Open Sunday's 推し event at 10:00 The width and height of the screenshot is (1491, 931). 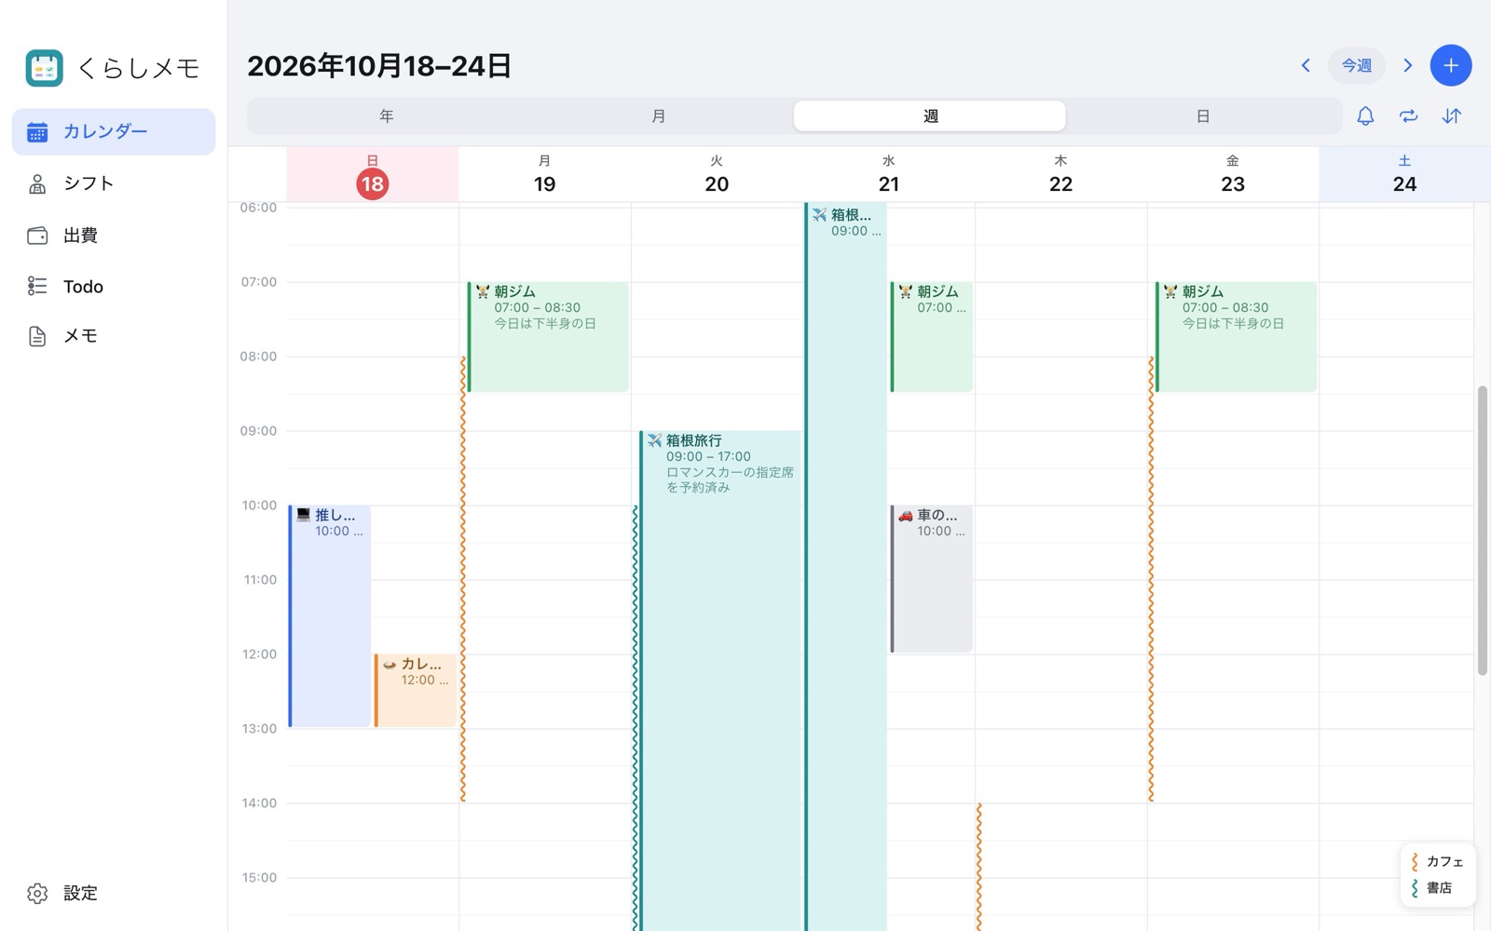pos(330,616)
